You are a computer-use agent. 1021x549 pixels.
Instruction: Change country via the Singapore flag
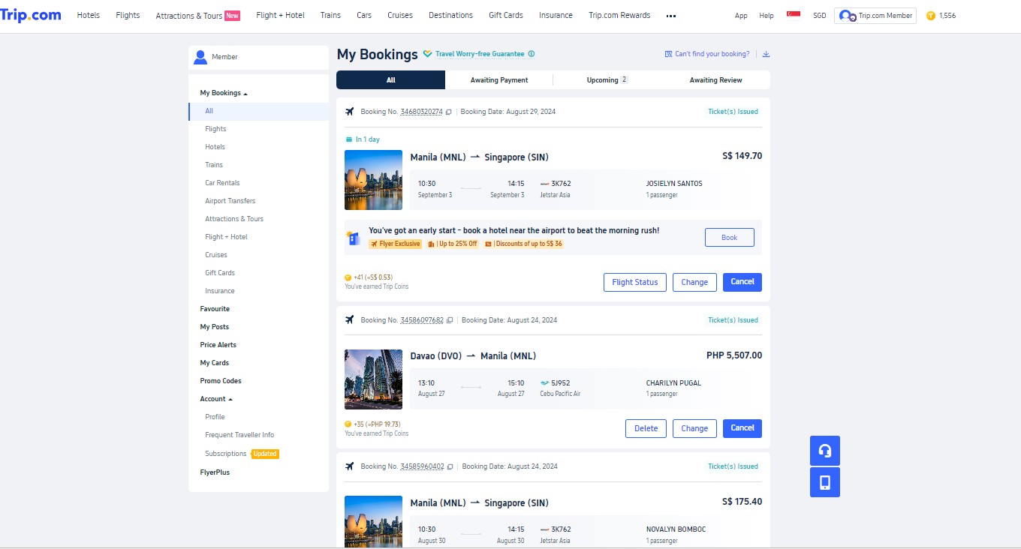pyautogui.click(x=794, y=15)
